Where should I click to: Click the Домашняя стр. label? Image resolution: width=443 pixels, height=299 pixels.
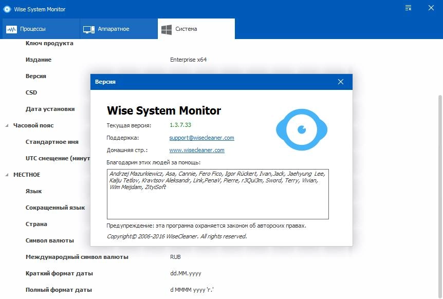pos(127,150)
